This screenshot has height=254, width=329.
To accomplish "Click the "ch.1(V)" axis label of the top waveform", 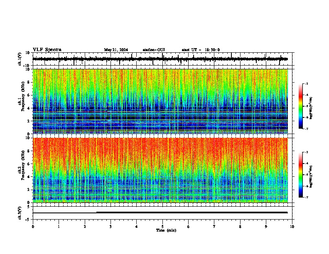I will click(x=20, y=59).
